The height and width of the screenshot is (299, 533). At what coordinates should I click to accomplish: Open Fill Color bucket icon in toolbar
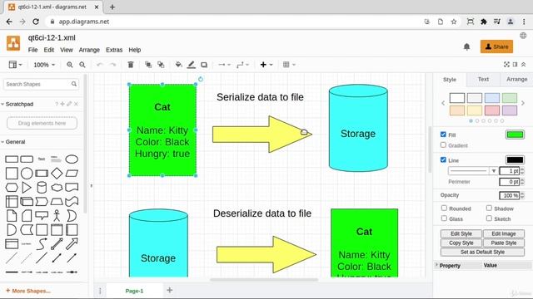pyautogui.click(x=178, y=65)
